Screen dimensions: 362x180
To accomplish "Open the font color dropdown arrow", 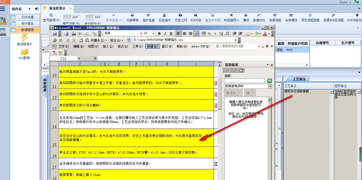I will click(269, 33).
